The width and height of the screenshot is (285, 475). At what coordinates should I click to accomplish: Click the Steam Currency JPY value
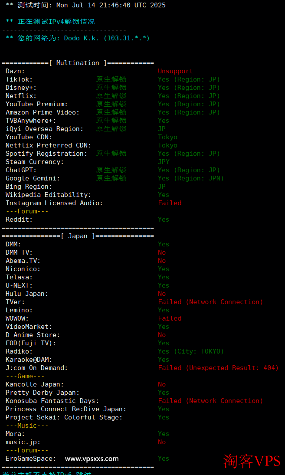coord(164,162)
